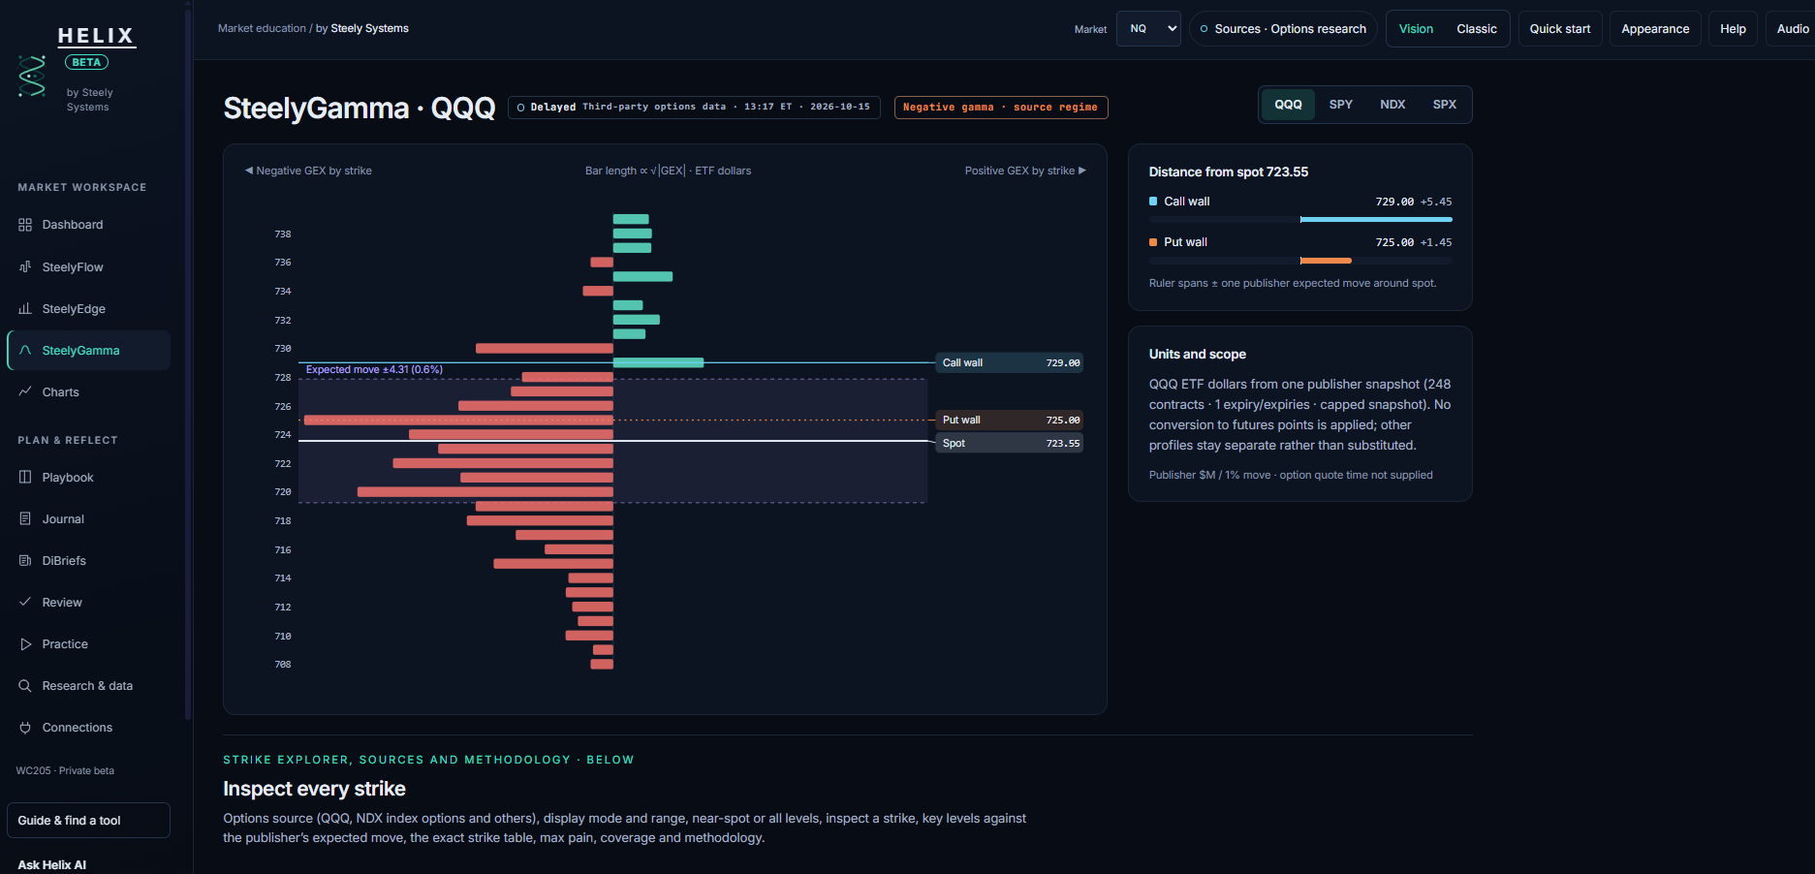Click the DiBriefs icon
This screenshot has height=874, width=1815.
(x=25, y=560)
